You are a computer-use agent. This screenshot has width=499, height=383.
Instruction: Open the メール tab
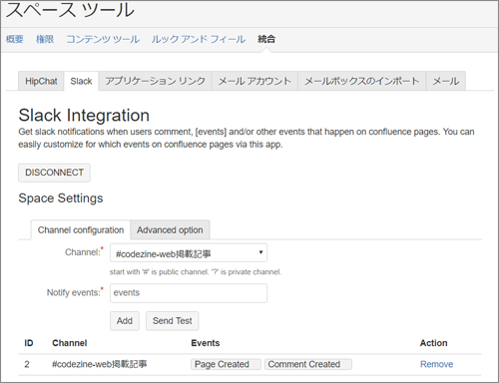point(446,81)
